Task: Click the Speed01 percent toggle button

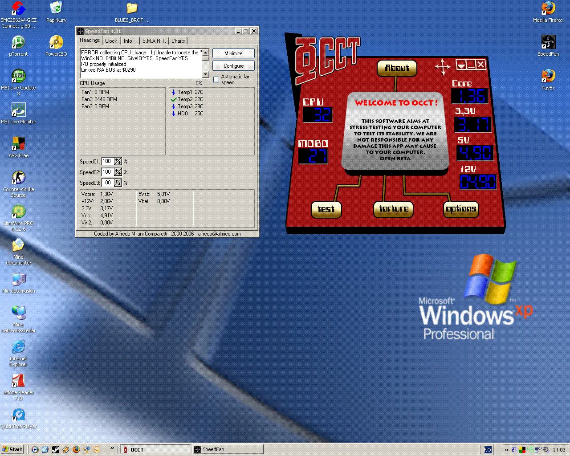Action: tap(118, 161)
